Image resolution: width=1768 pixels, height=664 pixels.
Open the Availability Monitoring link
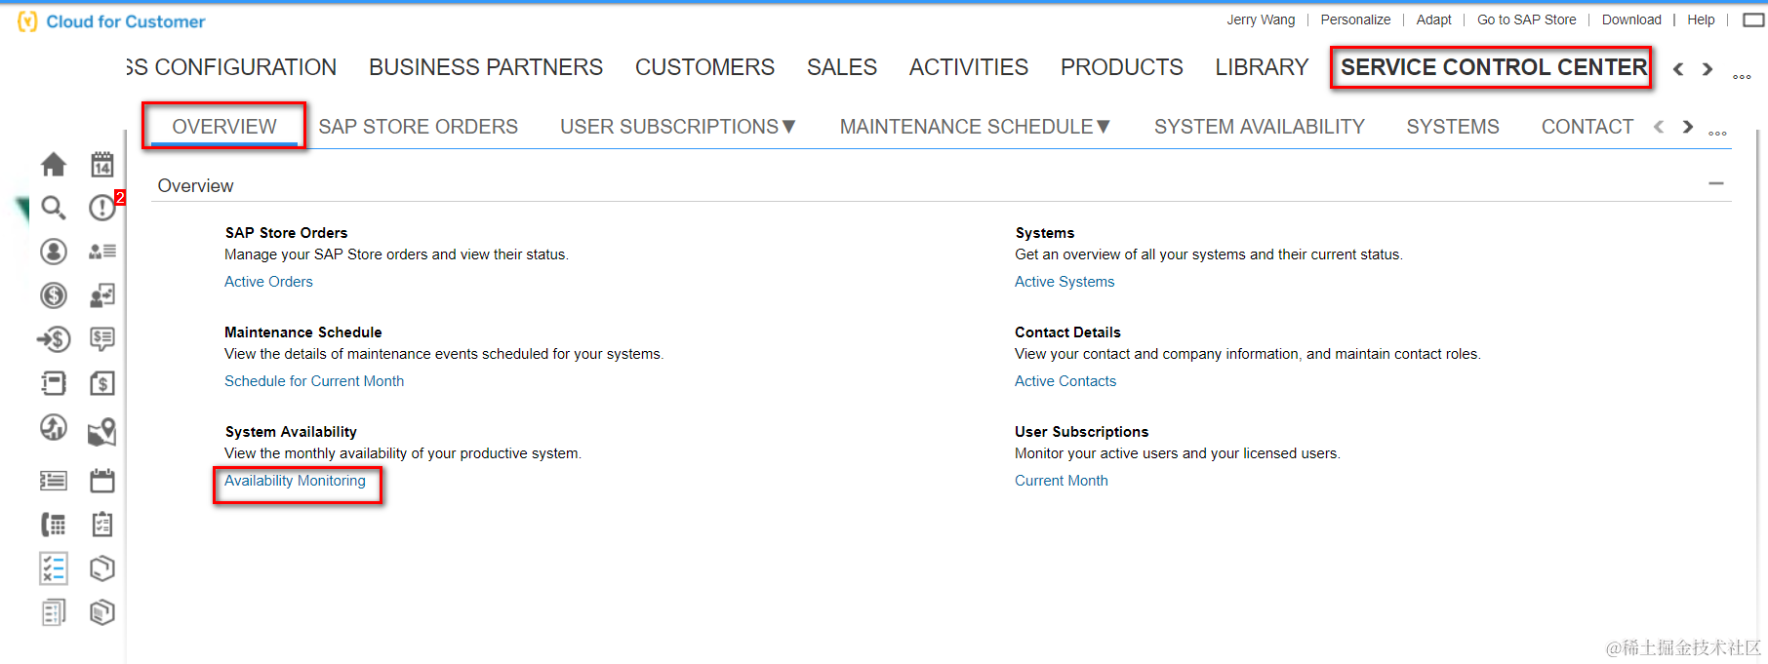(295, 481)
